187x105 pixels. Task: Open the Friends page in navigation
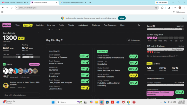(71, 25)
